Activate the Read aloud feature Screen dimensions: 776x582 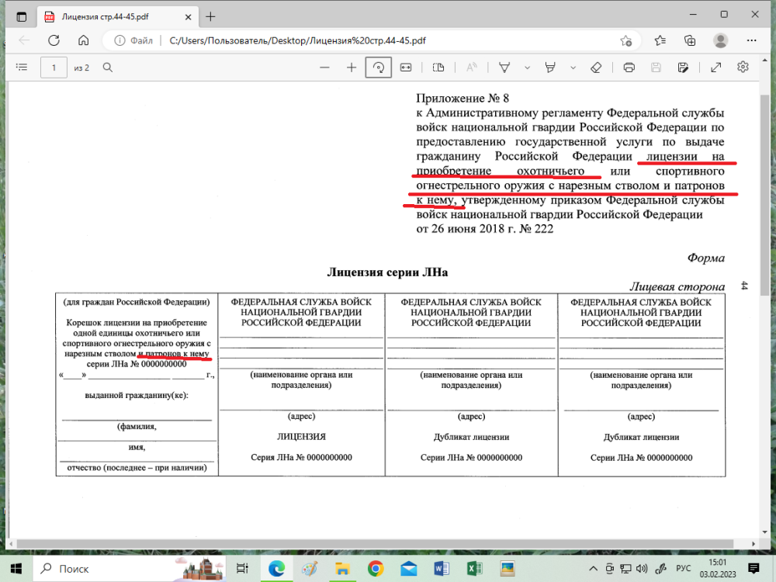(471, 68)
